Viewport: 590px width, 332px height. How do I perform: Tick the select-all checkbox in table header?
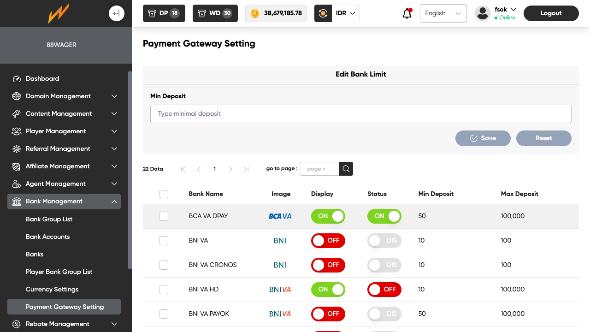(164, 195)
